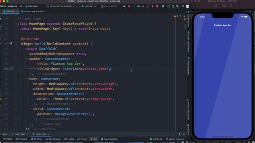The height and width of the screenshot is (143, 255).
Task: Click the override marker gutter icon at build
Action: [x=11, y=43]
